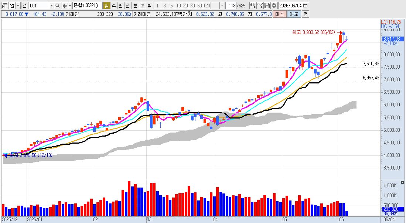The image size is (406, 223).
Task: Choose the 10 interval button
Action: [x=178, y=6]
